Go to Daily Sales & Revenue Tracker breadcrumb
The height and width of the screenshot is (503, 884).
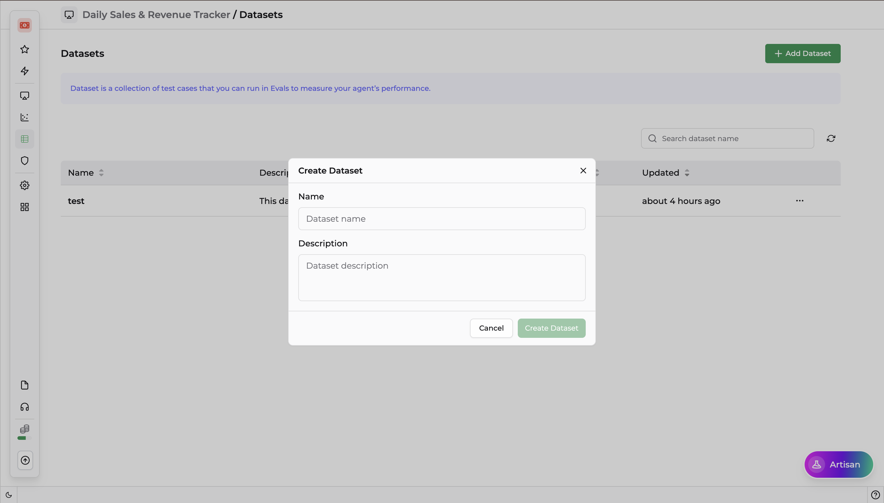tap(156, 15)
